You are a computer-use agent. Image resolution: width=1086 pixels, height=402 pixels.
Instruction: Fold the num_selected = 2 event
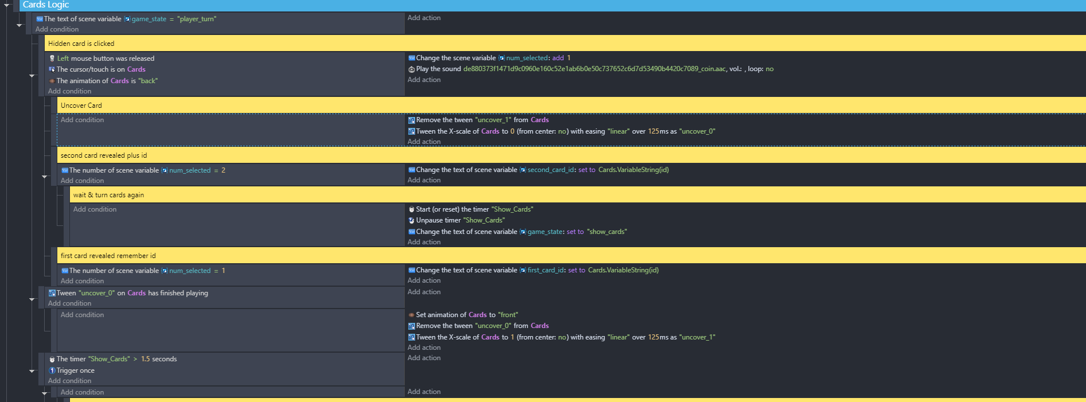[x=45, y=177]
